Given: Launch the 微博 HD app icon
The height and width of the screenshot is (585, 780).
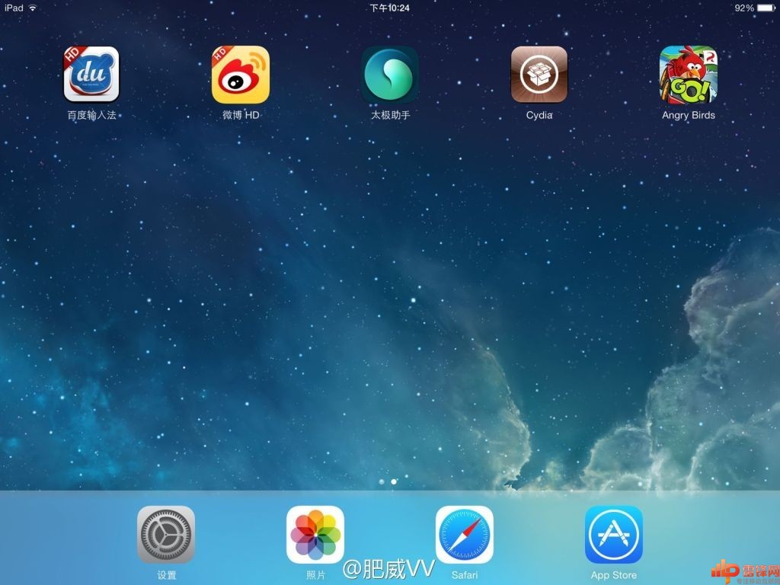Looking at the screenshot, I should click(241, 75).
